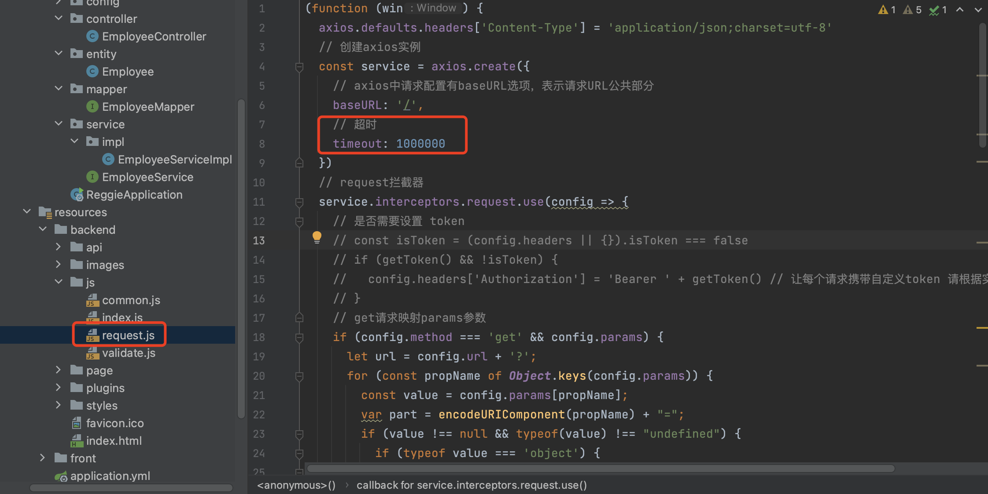The width and height of the screenshot is (988, 494).
Task: Select the <anonymous>() breadcrumb item
Action: 296,485
